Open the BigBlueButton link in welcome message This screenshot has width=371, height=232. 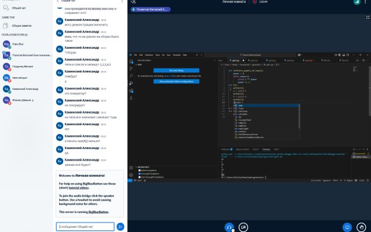(x=98, y=212)
